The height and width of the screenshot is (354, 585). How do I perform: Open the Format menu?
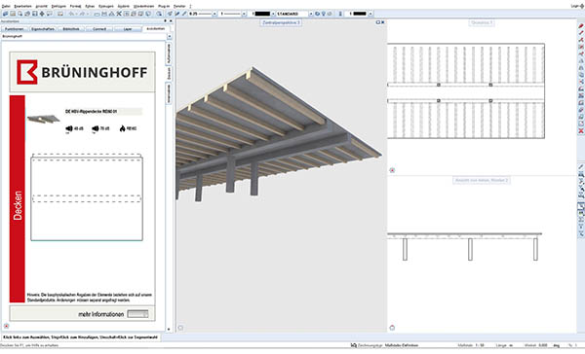point(75,7)
